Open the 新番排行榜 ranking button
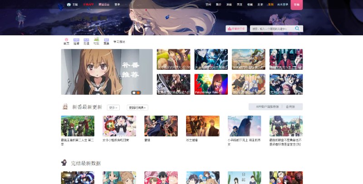The height and width of the screenshot is (184, 363). pyautogui.click(x=236, y=29)
